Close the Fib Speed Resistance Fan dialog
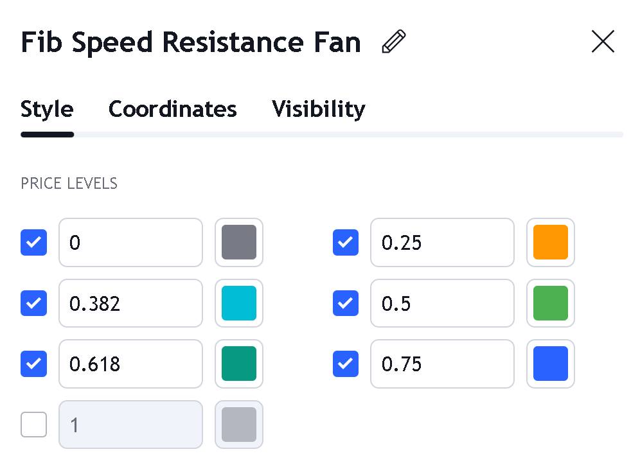The image size is (640, 474). 603,42
